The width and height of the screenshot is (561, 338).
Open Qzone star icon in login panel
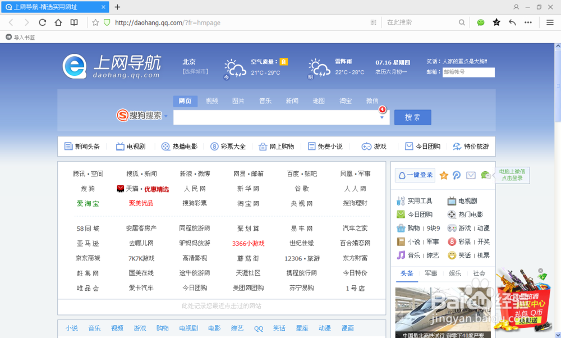pyautogui.click(x=444, y=175)
